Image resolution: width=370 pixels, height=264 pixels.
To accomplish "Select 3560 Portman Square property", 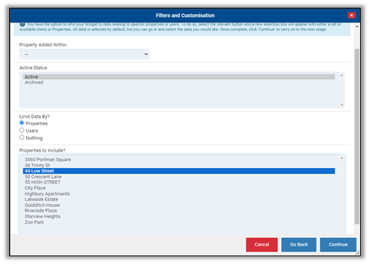I will click(x=179, y=160).
